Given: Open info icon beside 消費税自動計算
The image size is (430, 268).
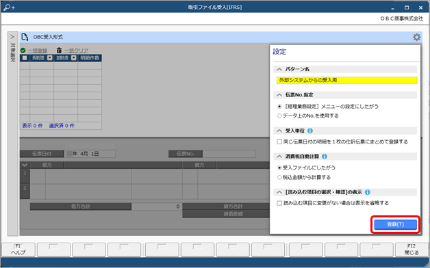Looking at the screenshot, I should (324, 157).
